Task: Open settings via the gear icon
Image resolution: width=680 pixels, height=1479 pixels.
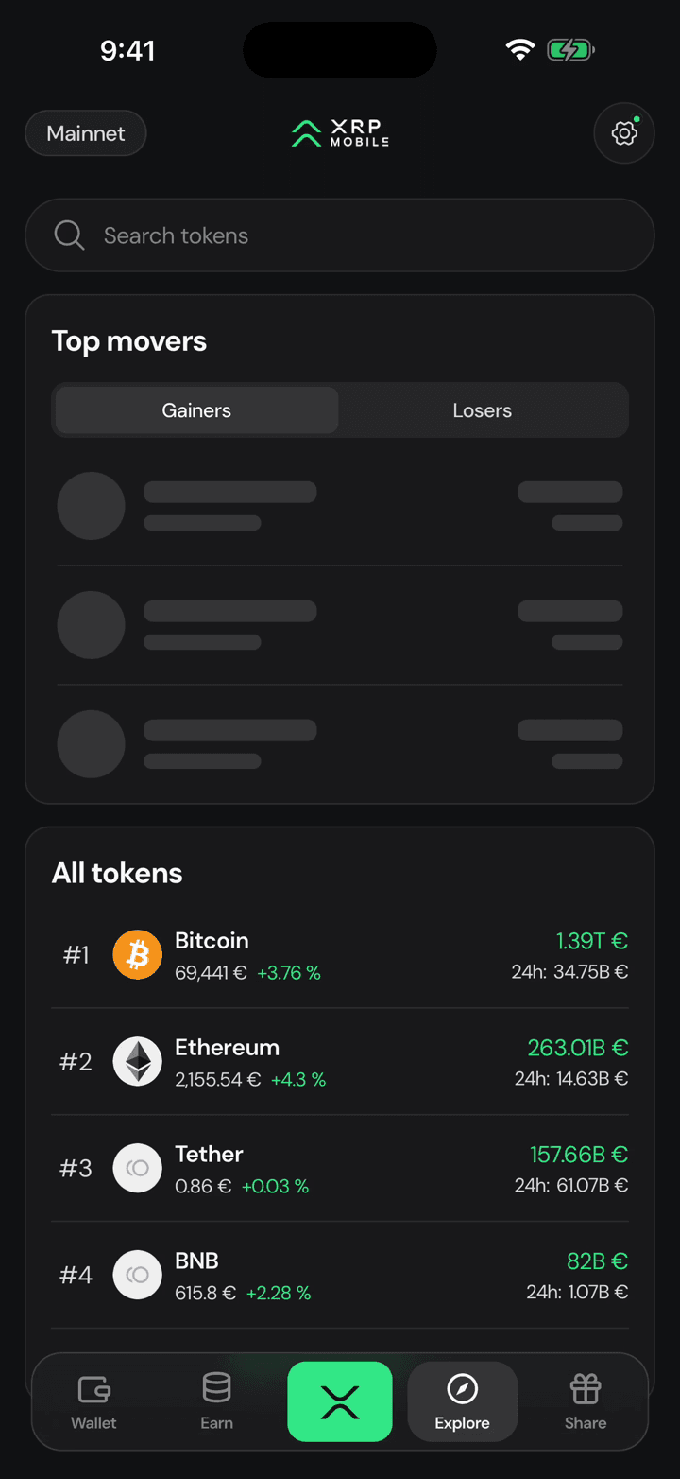Action: pyautogui.click(x=624, y=133)
